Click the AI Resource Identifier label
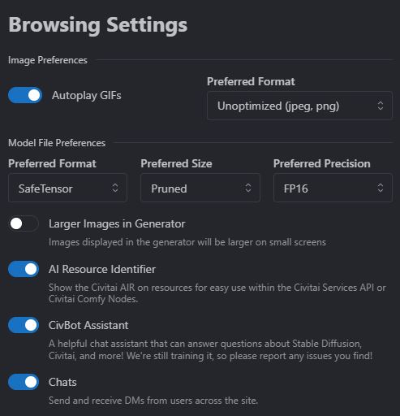This screenshot has height=416, width=400. tap(102, 270)
